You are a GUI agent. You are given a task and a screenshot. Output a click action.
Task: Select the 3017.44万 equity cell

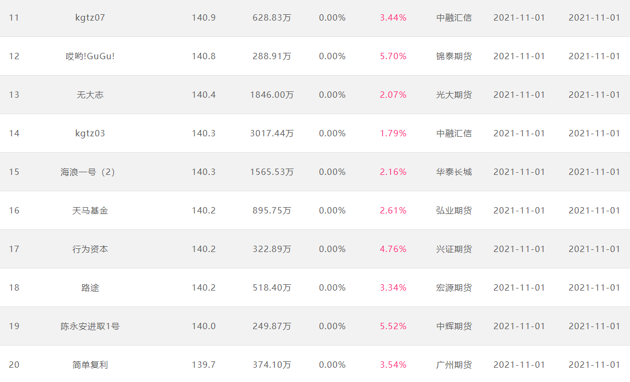click(272, 133)
